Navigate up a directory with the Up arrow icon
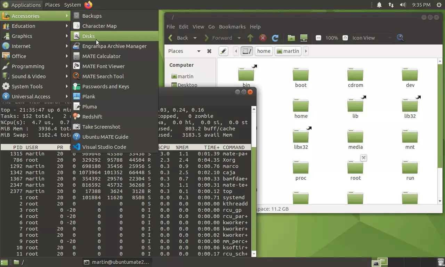 250,38
